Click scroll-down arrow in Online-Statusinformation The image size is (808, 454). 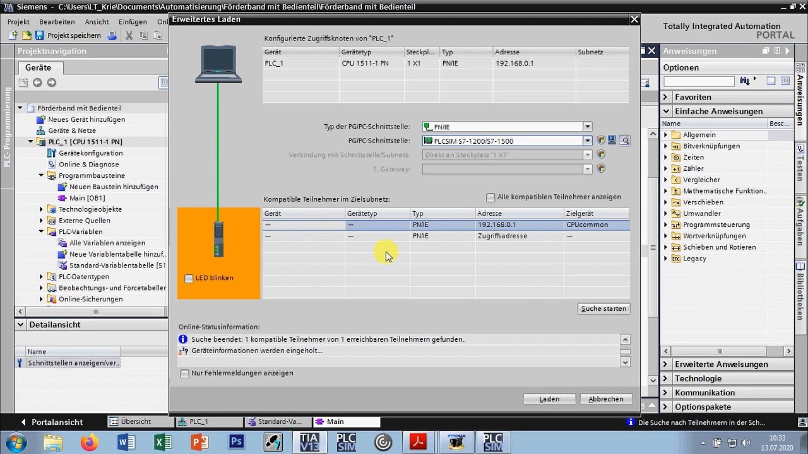pos(625,363)
